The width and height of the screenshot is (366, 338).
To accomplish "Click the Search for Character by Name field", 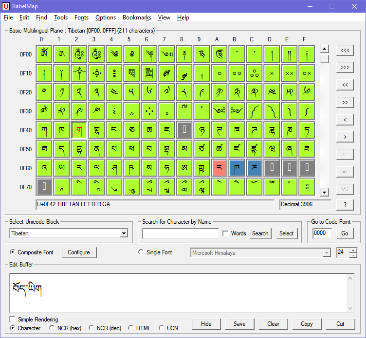I will (181, 233).
